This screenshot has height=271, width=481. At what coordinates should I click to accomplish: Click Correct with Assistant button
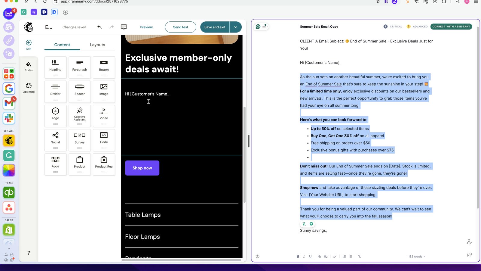pyautogui.click(x=451, y=26)
